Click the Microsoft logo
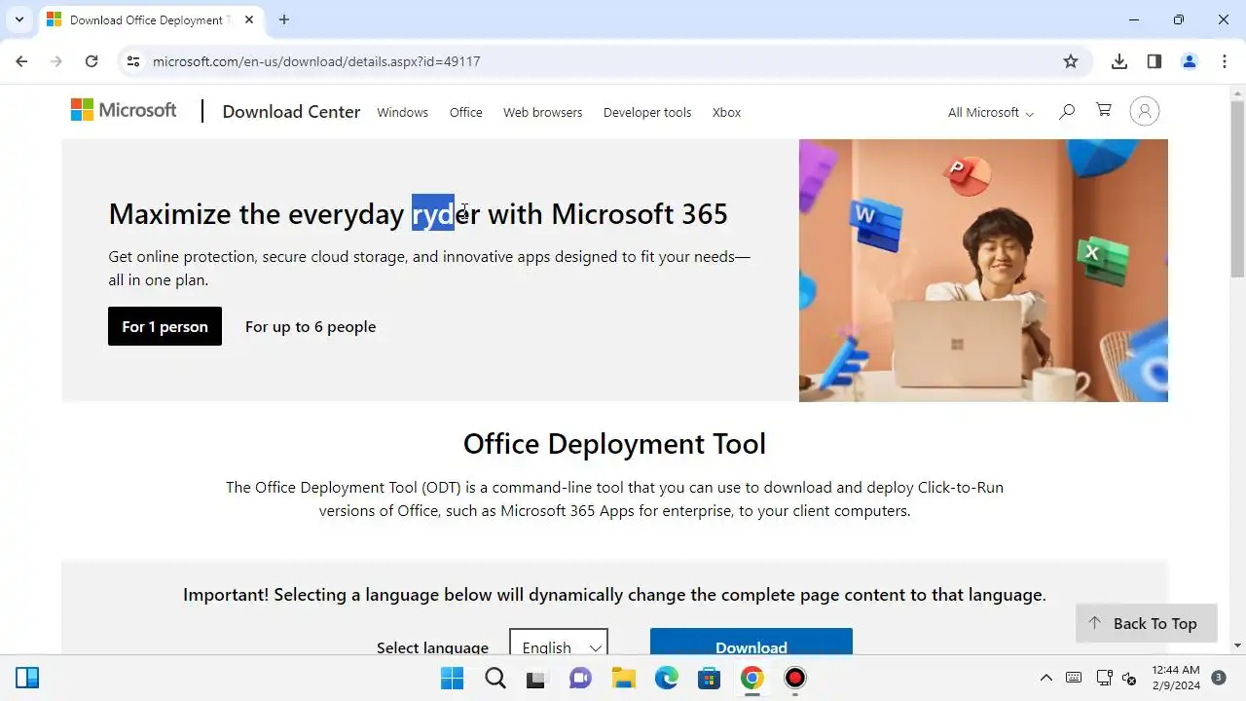1246x701 pixels. [124, 110]
